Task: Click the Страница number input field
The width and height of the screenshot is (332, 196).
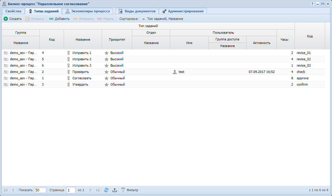Action: click(x=71, y=190)
